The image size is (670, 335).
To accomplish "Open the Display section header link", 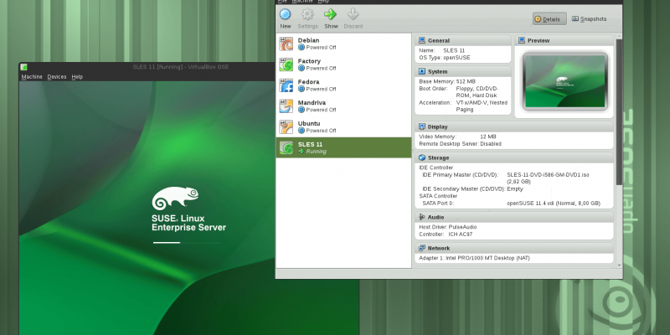I will click(x=437, y=126).
